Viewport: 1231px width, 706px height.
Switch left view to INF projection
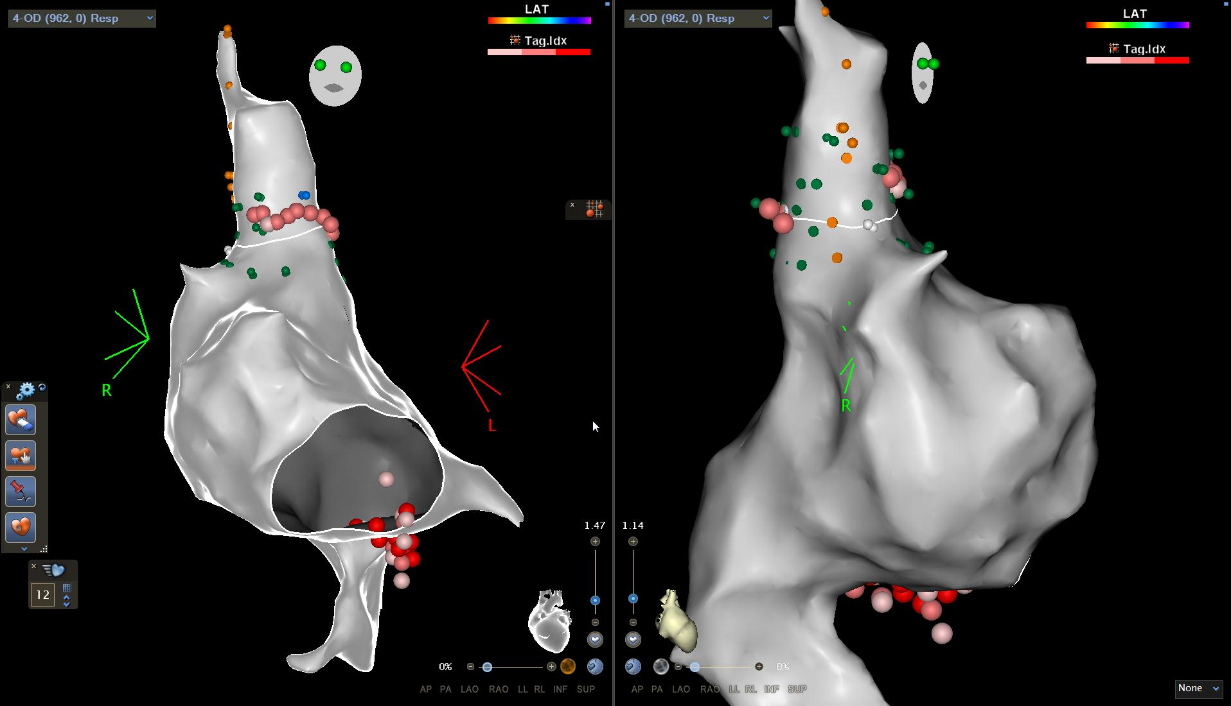[x=560, y=689]
